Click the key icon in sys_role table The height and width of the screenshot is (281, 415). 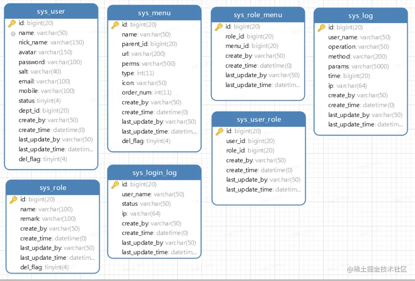pyautogui.click(x=13, y=200)
